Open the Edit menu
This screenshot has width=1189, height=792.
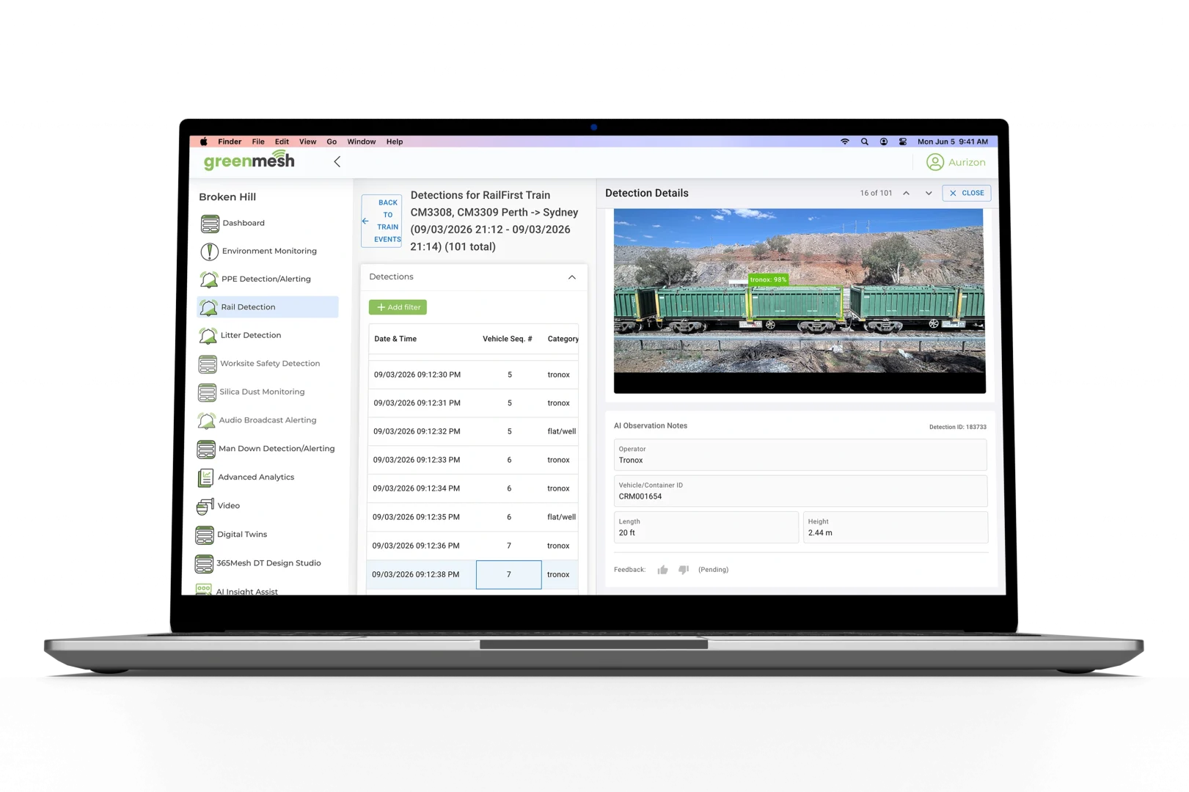click(282, 142)
